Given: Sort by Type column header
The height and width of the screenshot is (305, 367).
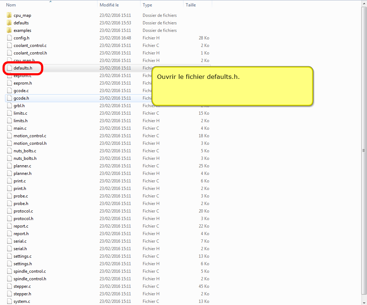Looking at the screenshot, I should [x=147, y=5].
